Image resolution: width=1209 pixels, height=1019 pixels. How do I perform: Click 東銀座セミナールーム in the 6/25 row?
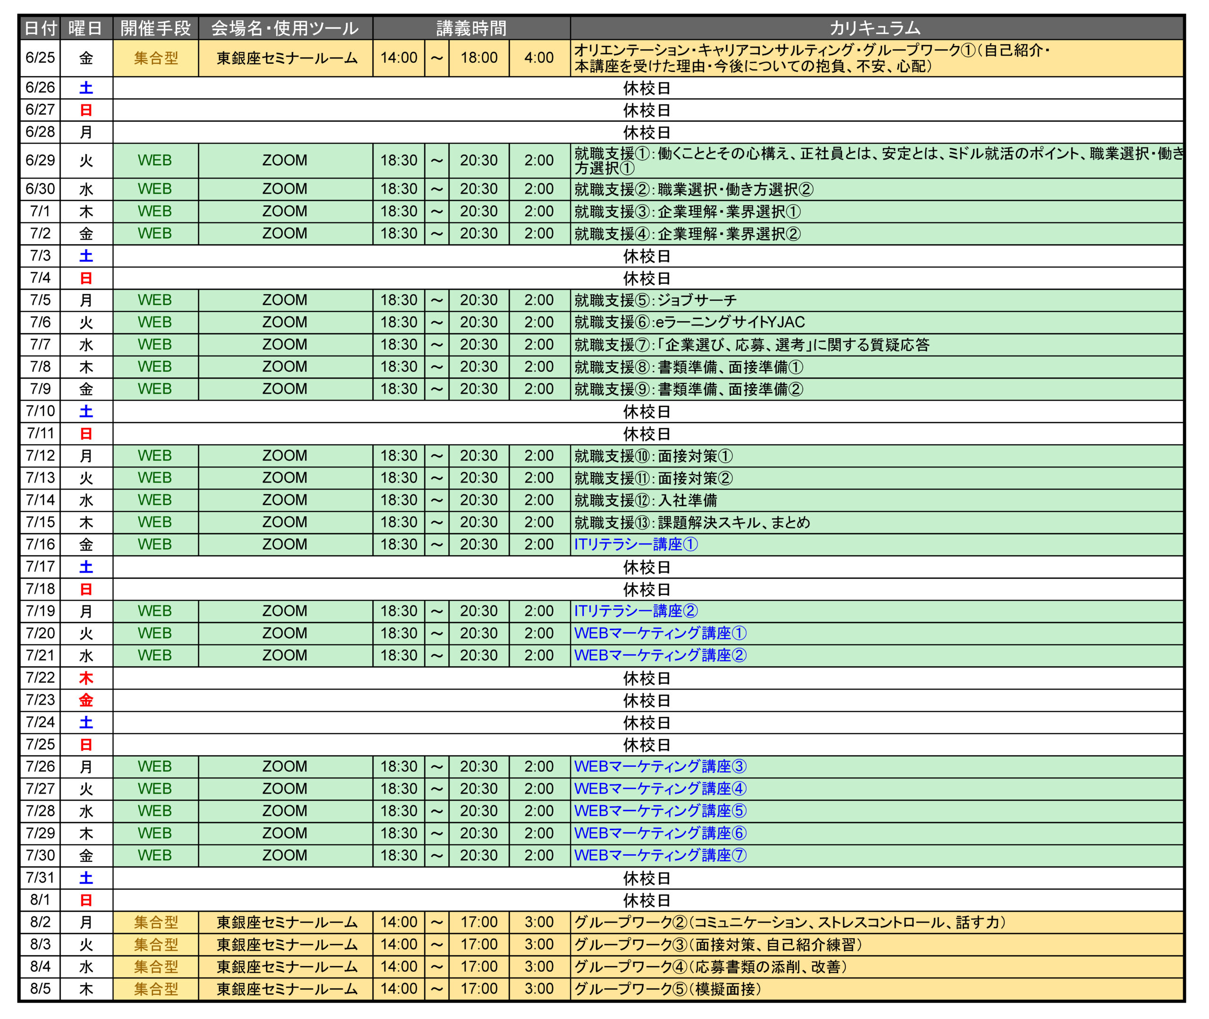285,58
